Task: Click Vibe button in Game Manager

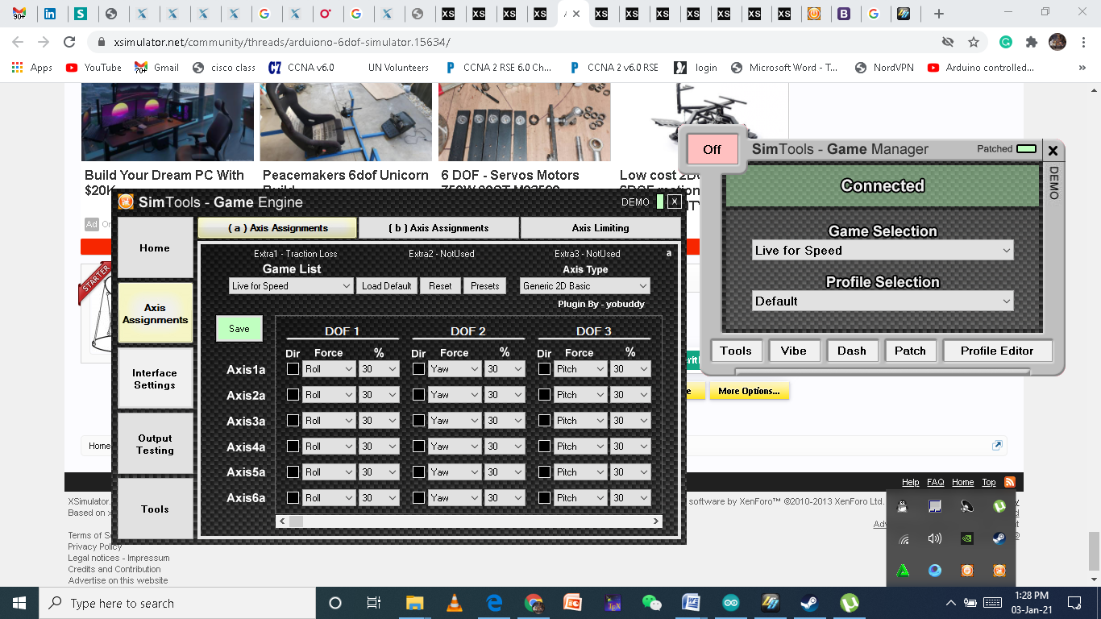Action: (x=794, y=351)
